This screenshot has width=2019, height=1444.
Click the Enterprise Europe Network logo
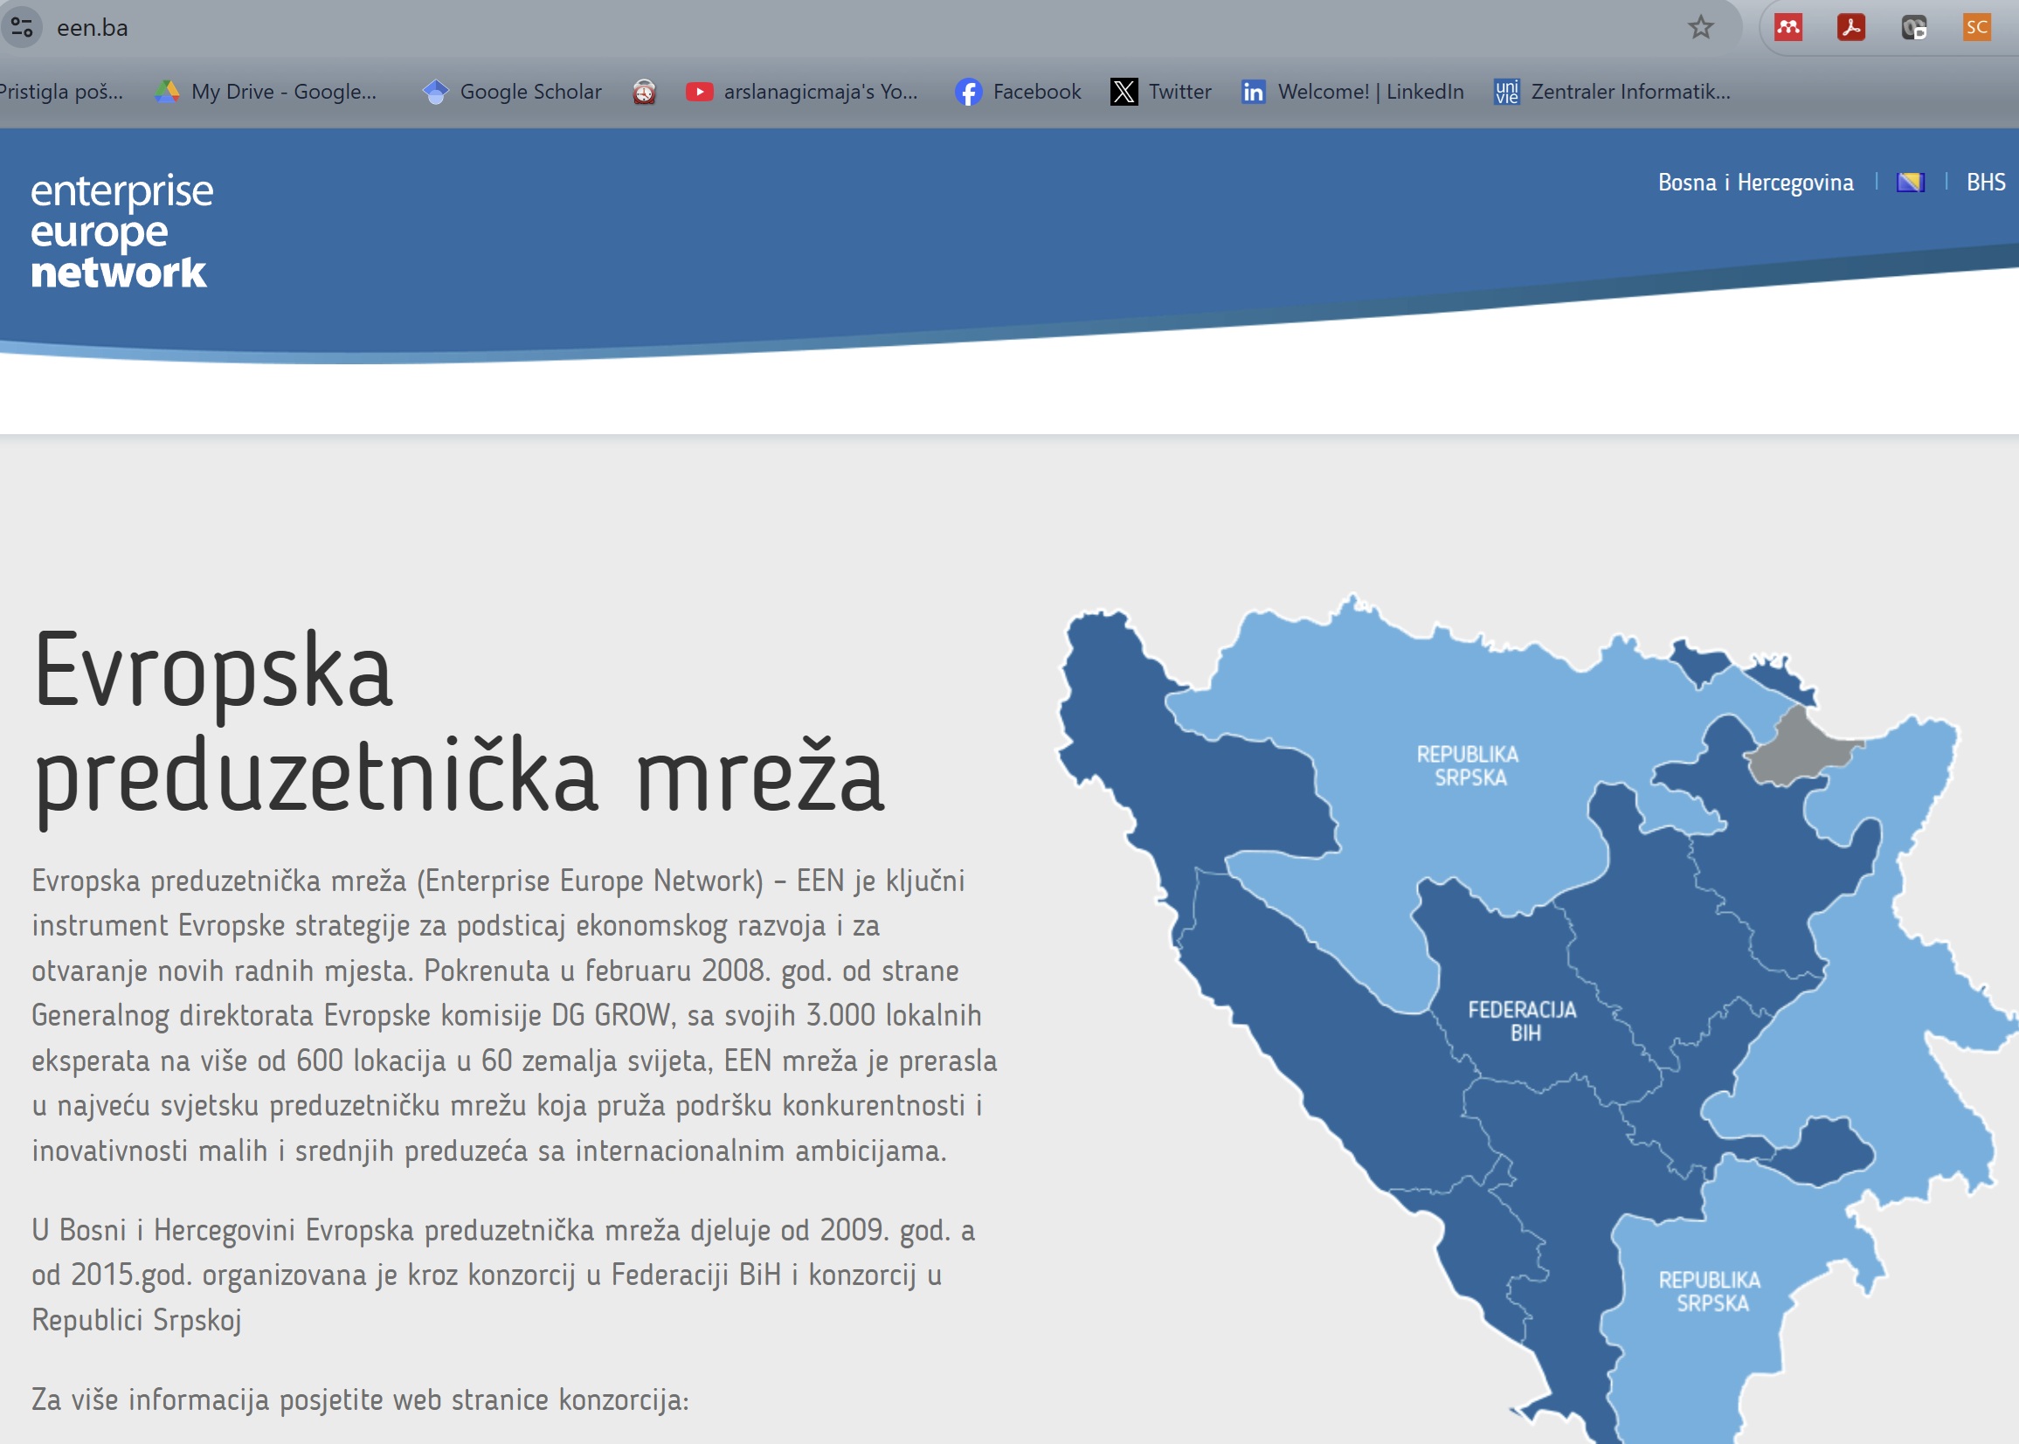pyautogui.click(x=121, y=231)
